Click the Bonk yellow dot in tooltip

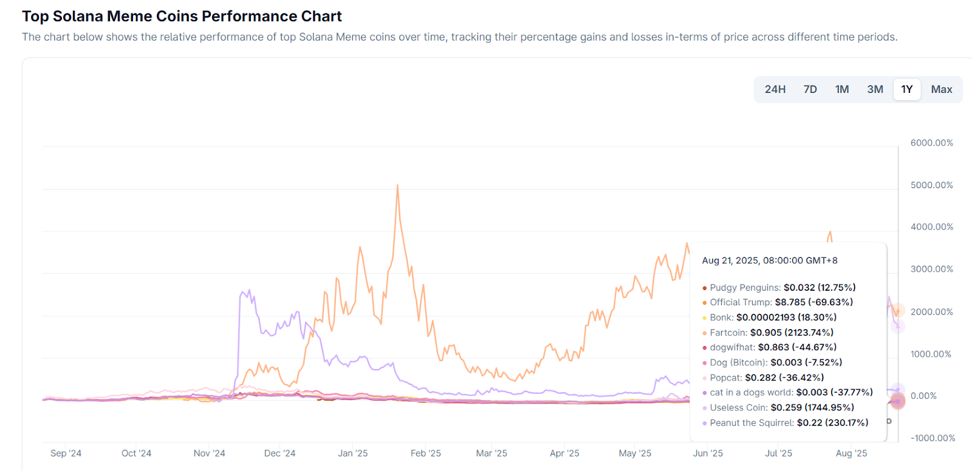[705, 318]
